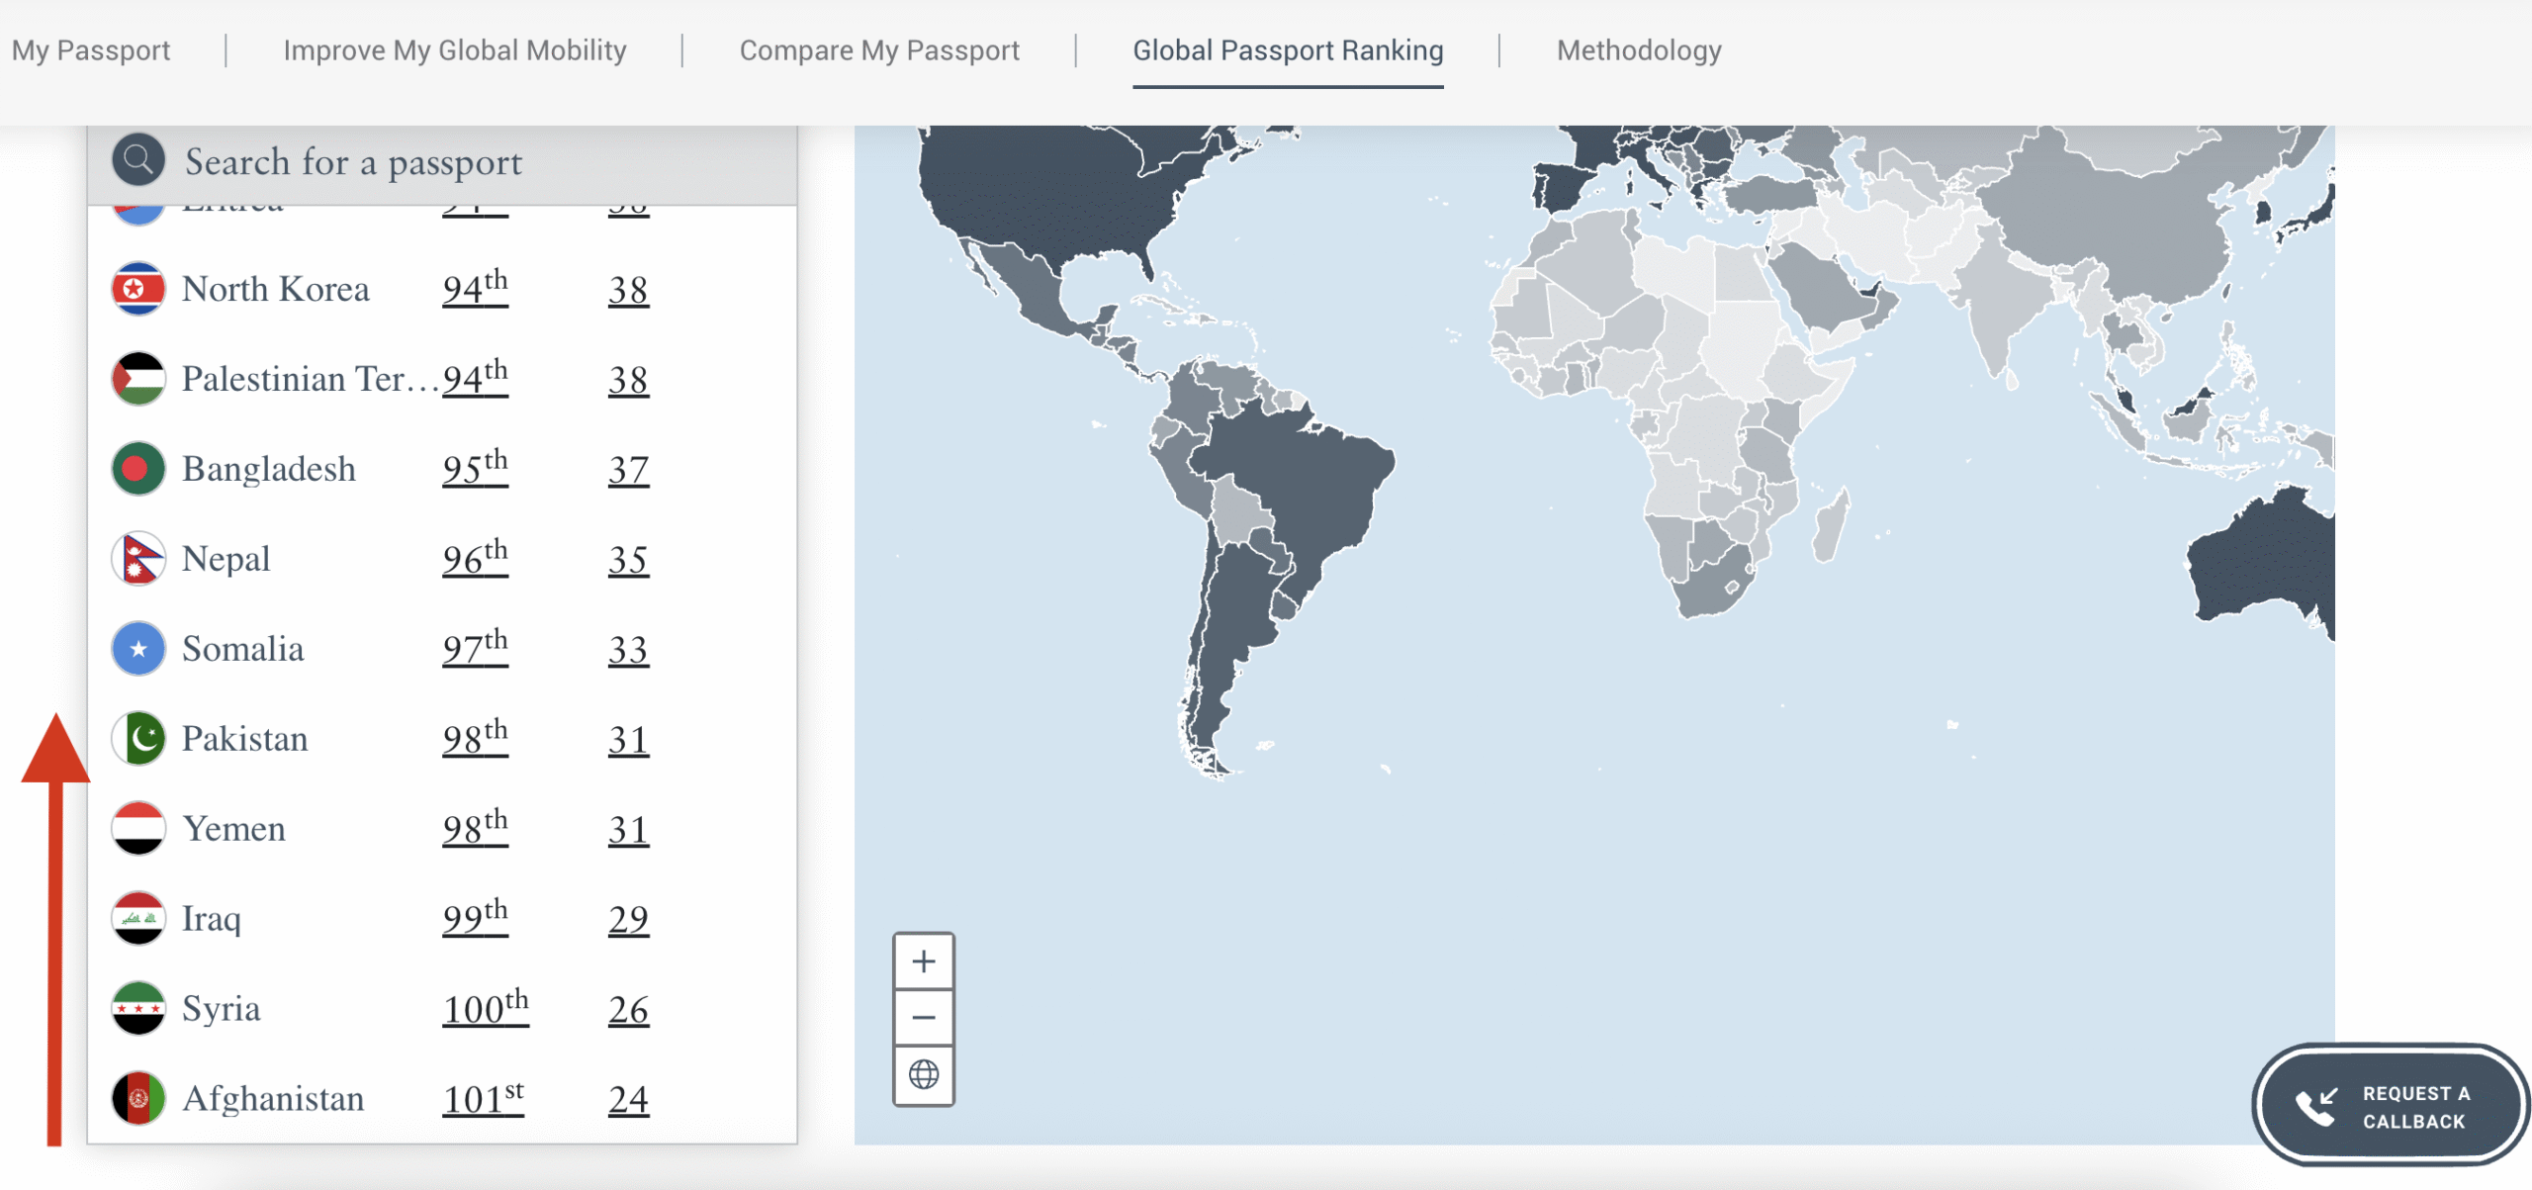Screen dimensions: 2532x1190
Task: Open the My Passport tab
Action: click(91, 50)
